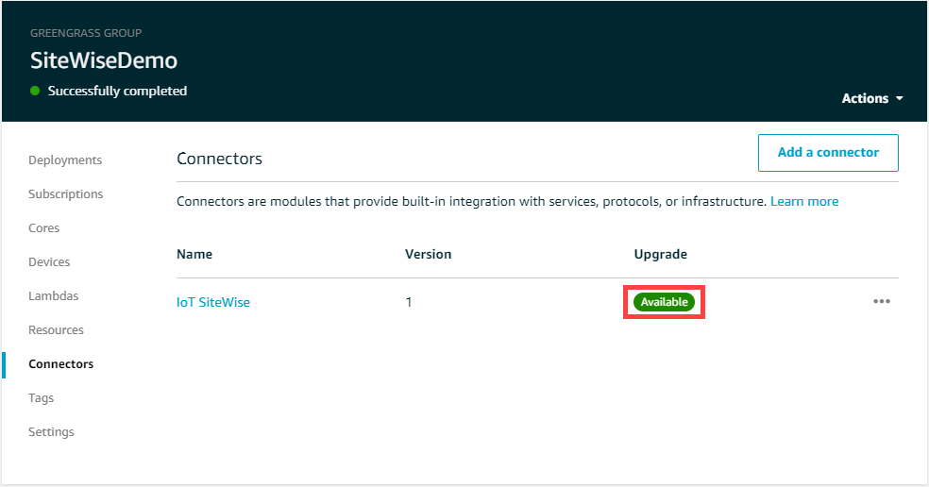Click the green deployment status dot
The image size is (929, 487).
click(35, 92)
